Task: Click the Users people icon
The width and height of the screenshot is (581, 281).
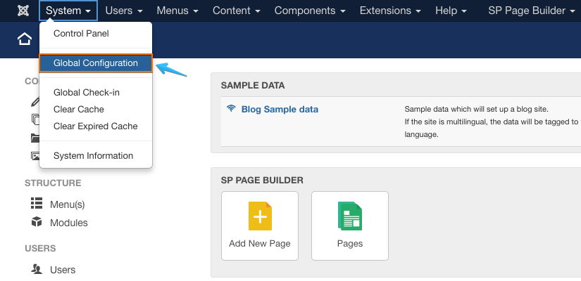Action: coord(37,269)
